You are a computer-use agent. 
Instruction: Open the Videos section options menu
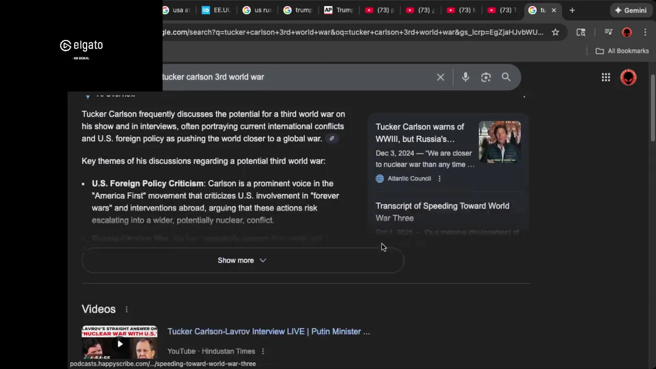[127, 309]
